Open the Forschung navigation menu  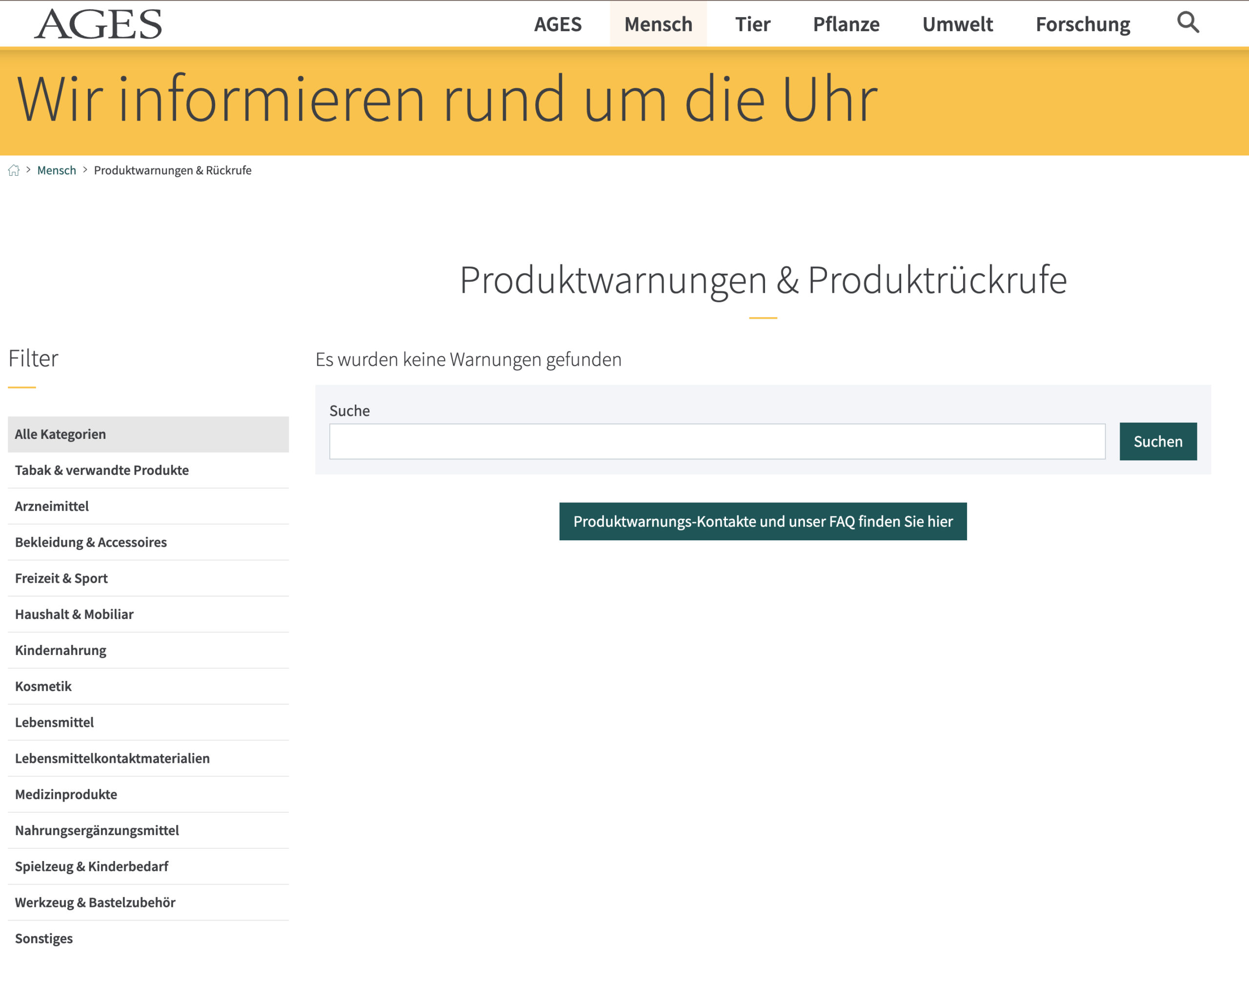click(x=1082, y=24)
